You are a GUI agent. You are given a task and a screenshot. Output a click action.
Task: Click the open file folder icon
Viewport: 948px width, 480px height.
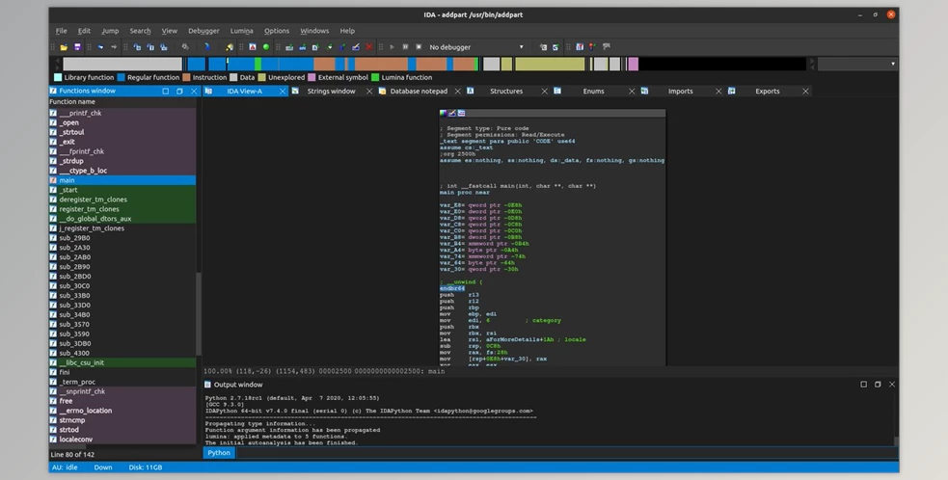coord(64,47)
